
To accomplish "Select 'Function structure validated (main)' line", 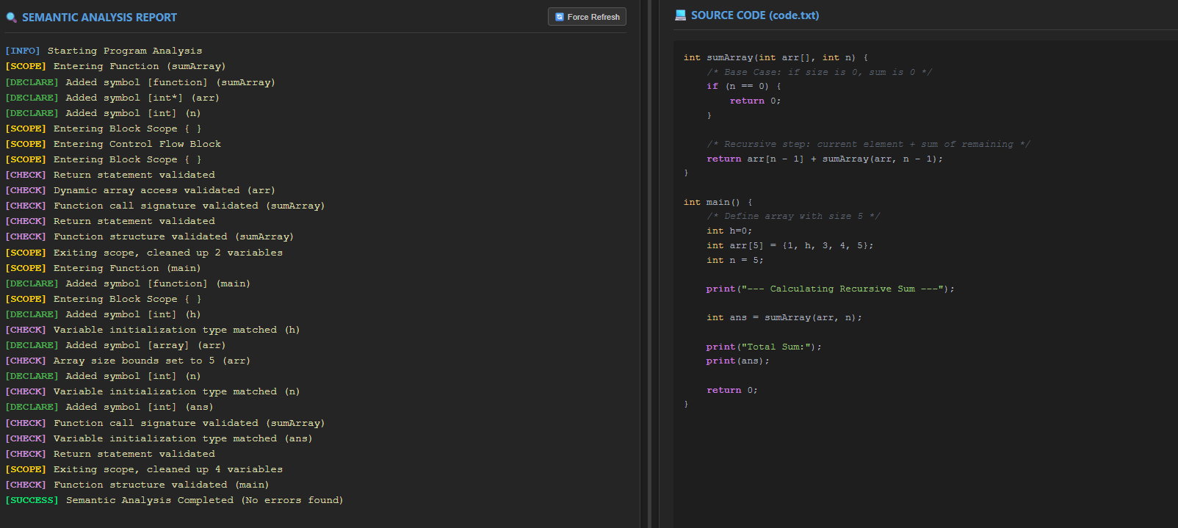I will 137,485.
